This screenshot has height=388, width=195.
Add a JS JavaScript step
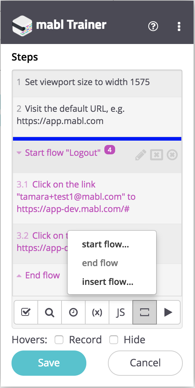[x=121, y=312]
